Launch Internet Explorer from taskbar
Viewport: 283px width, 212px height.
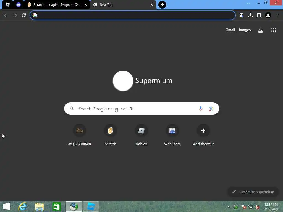pyautogui.click(x=23, y=206)
